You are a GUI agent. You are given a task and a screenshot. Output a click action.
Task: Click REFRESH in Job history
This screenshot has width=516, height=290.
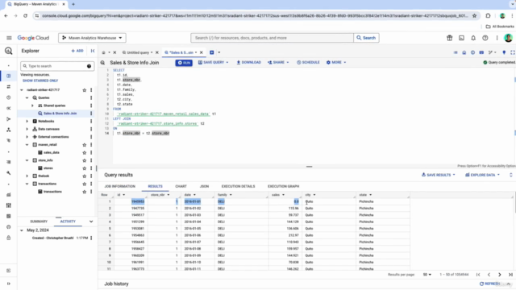coord(490,284)
